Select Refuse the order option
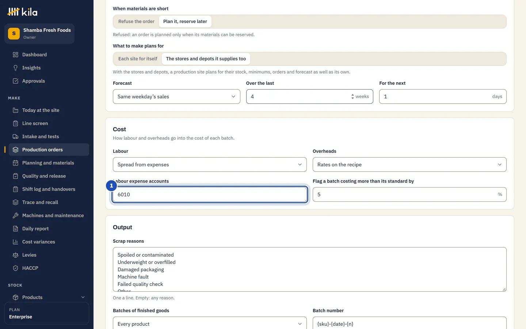 (x=136, y=22)
